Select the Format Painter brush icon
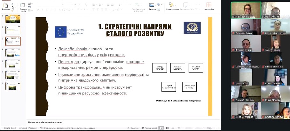 click(12, 10)
